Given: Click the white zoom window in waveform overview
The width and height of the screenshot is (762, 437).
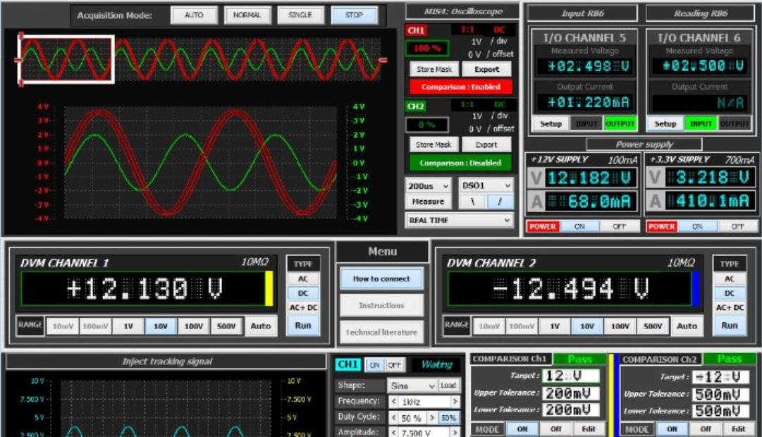Looking at the screenshot, I should pyautogui.click(x=66, y=59).
